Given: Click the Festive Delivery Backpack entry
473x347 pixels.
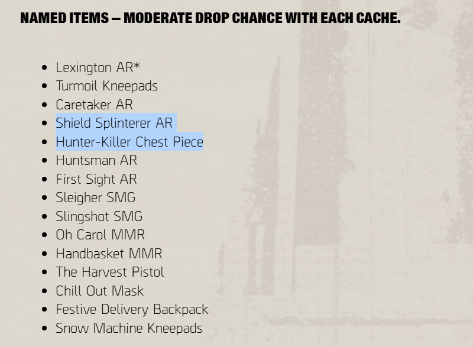Looking at the screenshot, I should [x=132, y=309].
